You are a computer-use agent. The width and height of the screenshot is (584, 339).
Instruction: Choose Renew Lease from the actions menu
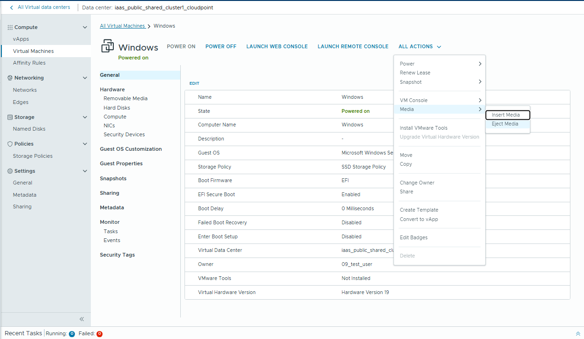(x=415, y=73)
